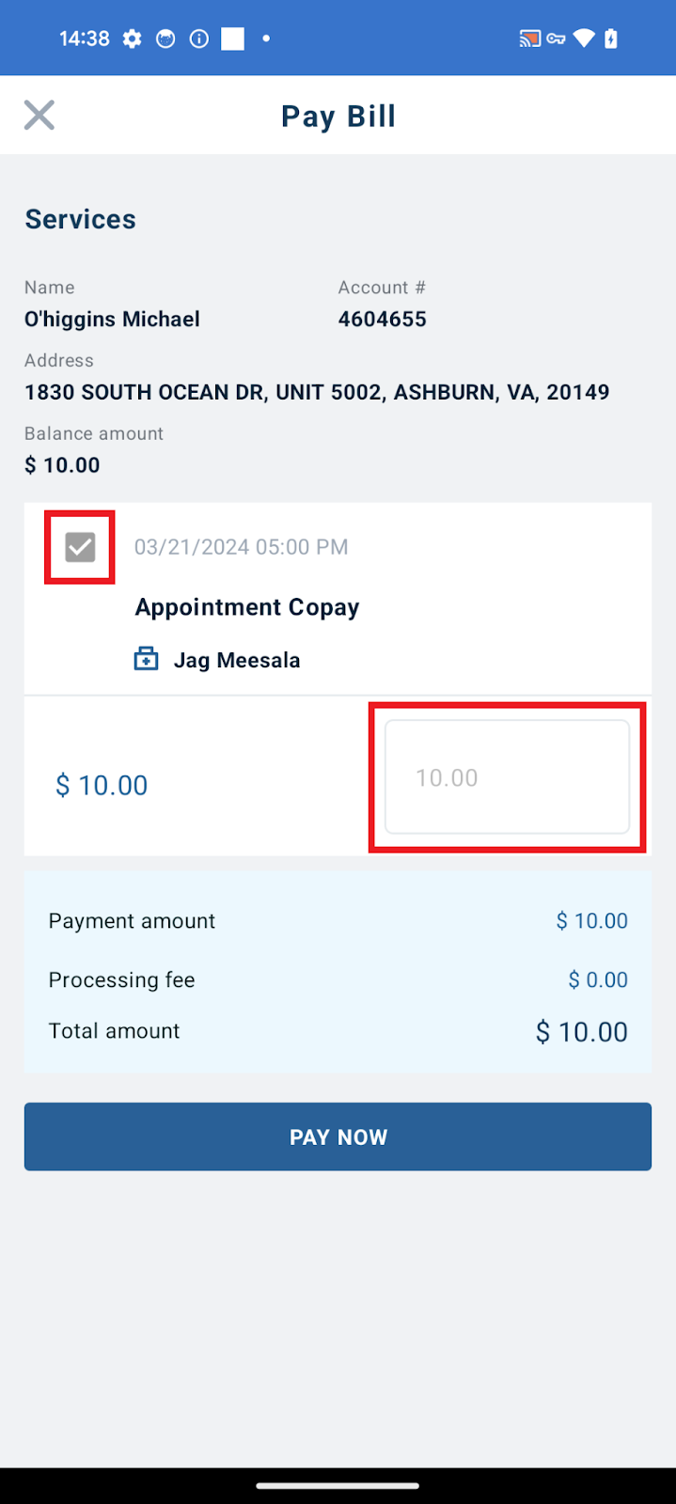The height and width of the screenshot is (1504, 676).
Task: Tap the round face icon in status bar
Action: point(165,39)
